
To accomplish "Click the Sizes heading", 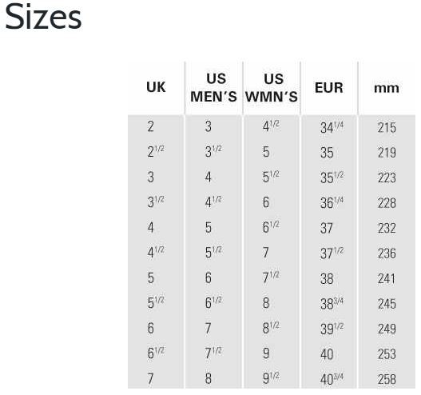I will (43, 18).
